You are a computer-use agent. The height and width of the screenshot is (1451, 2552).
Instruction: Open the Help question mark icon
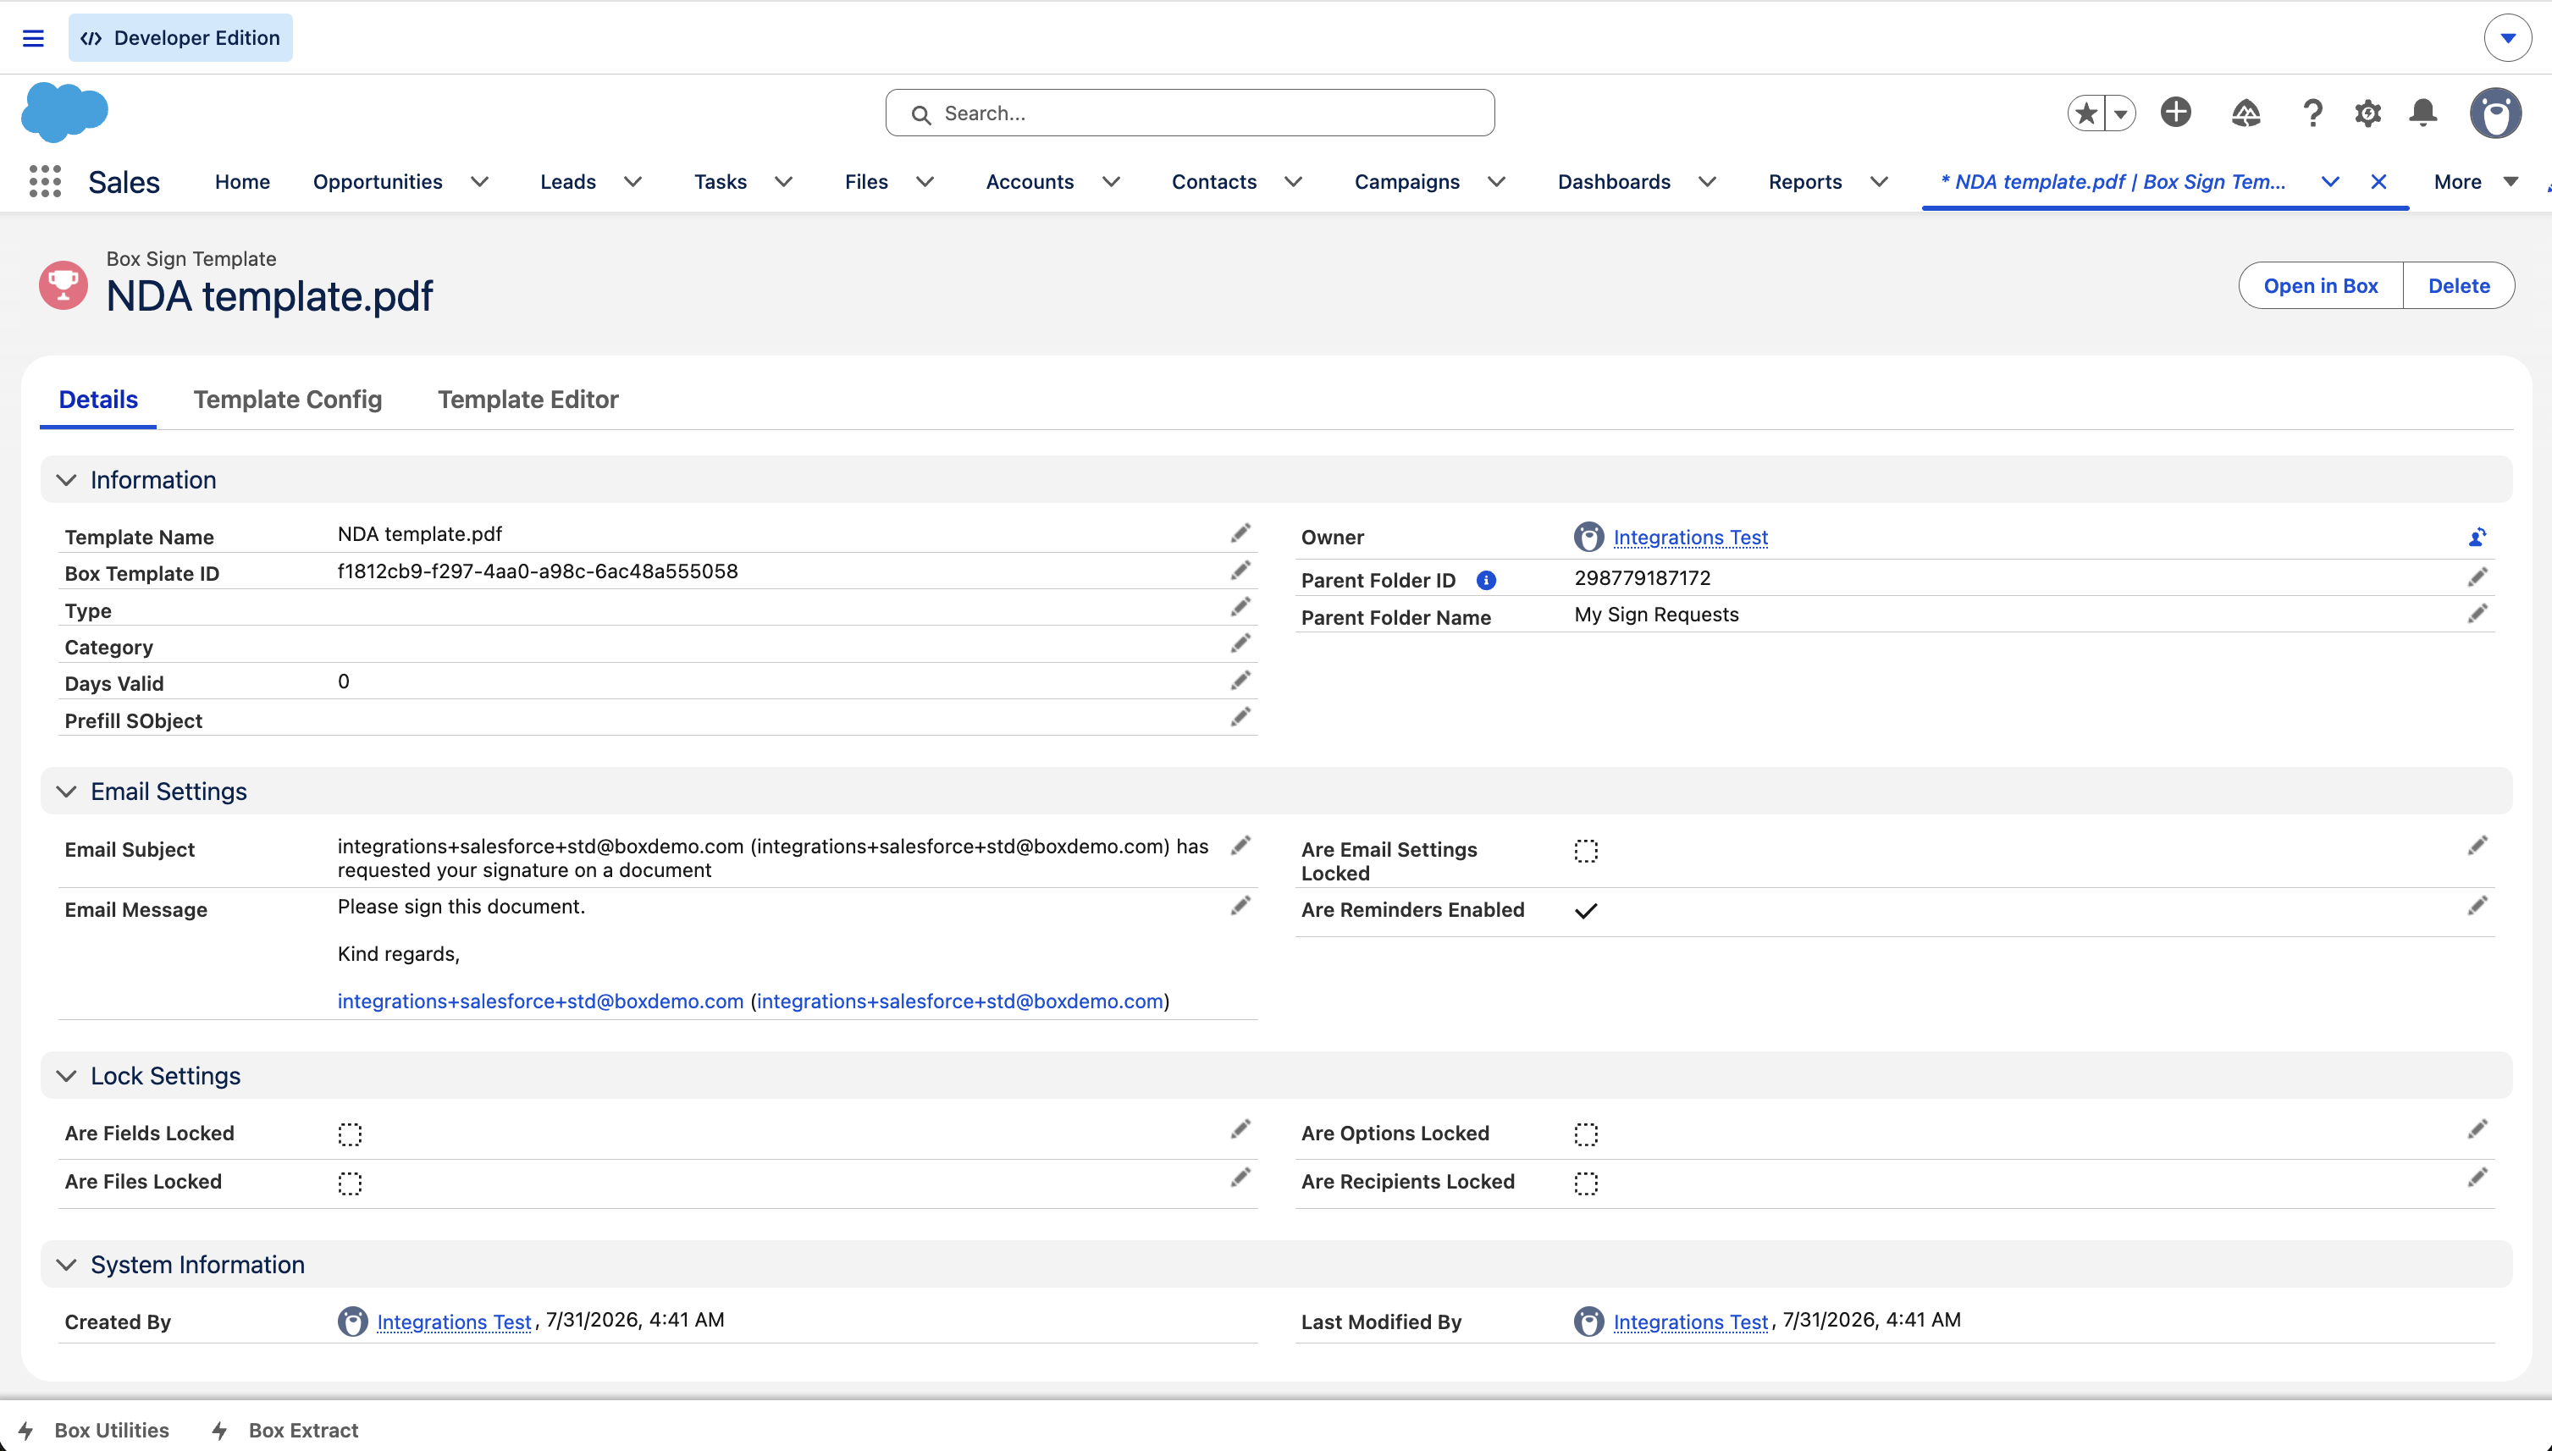coord(2312,113)
